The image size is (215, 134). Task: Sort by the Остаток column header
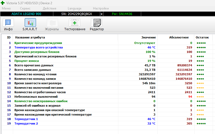(x=202, y=37)
